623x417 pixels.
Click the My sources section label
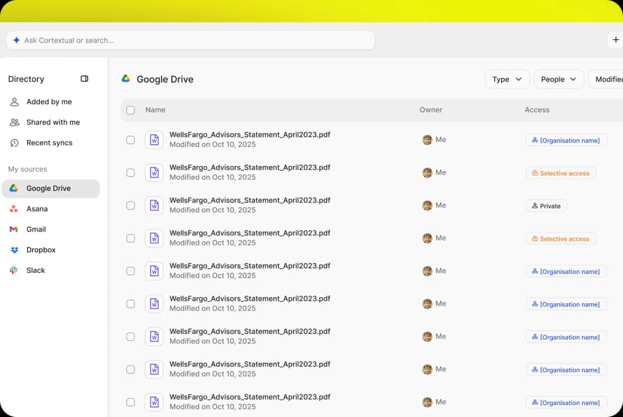(28, 169)
